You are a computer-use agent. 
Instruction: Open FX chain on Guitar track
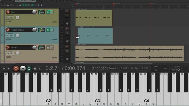click(x=48, y=48)
